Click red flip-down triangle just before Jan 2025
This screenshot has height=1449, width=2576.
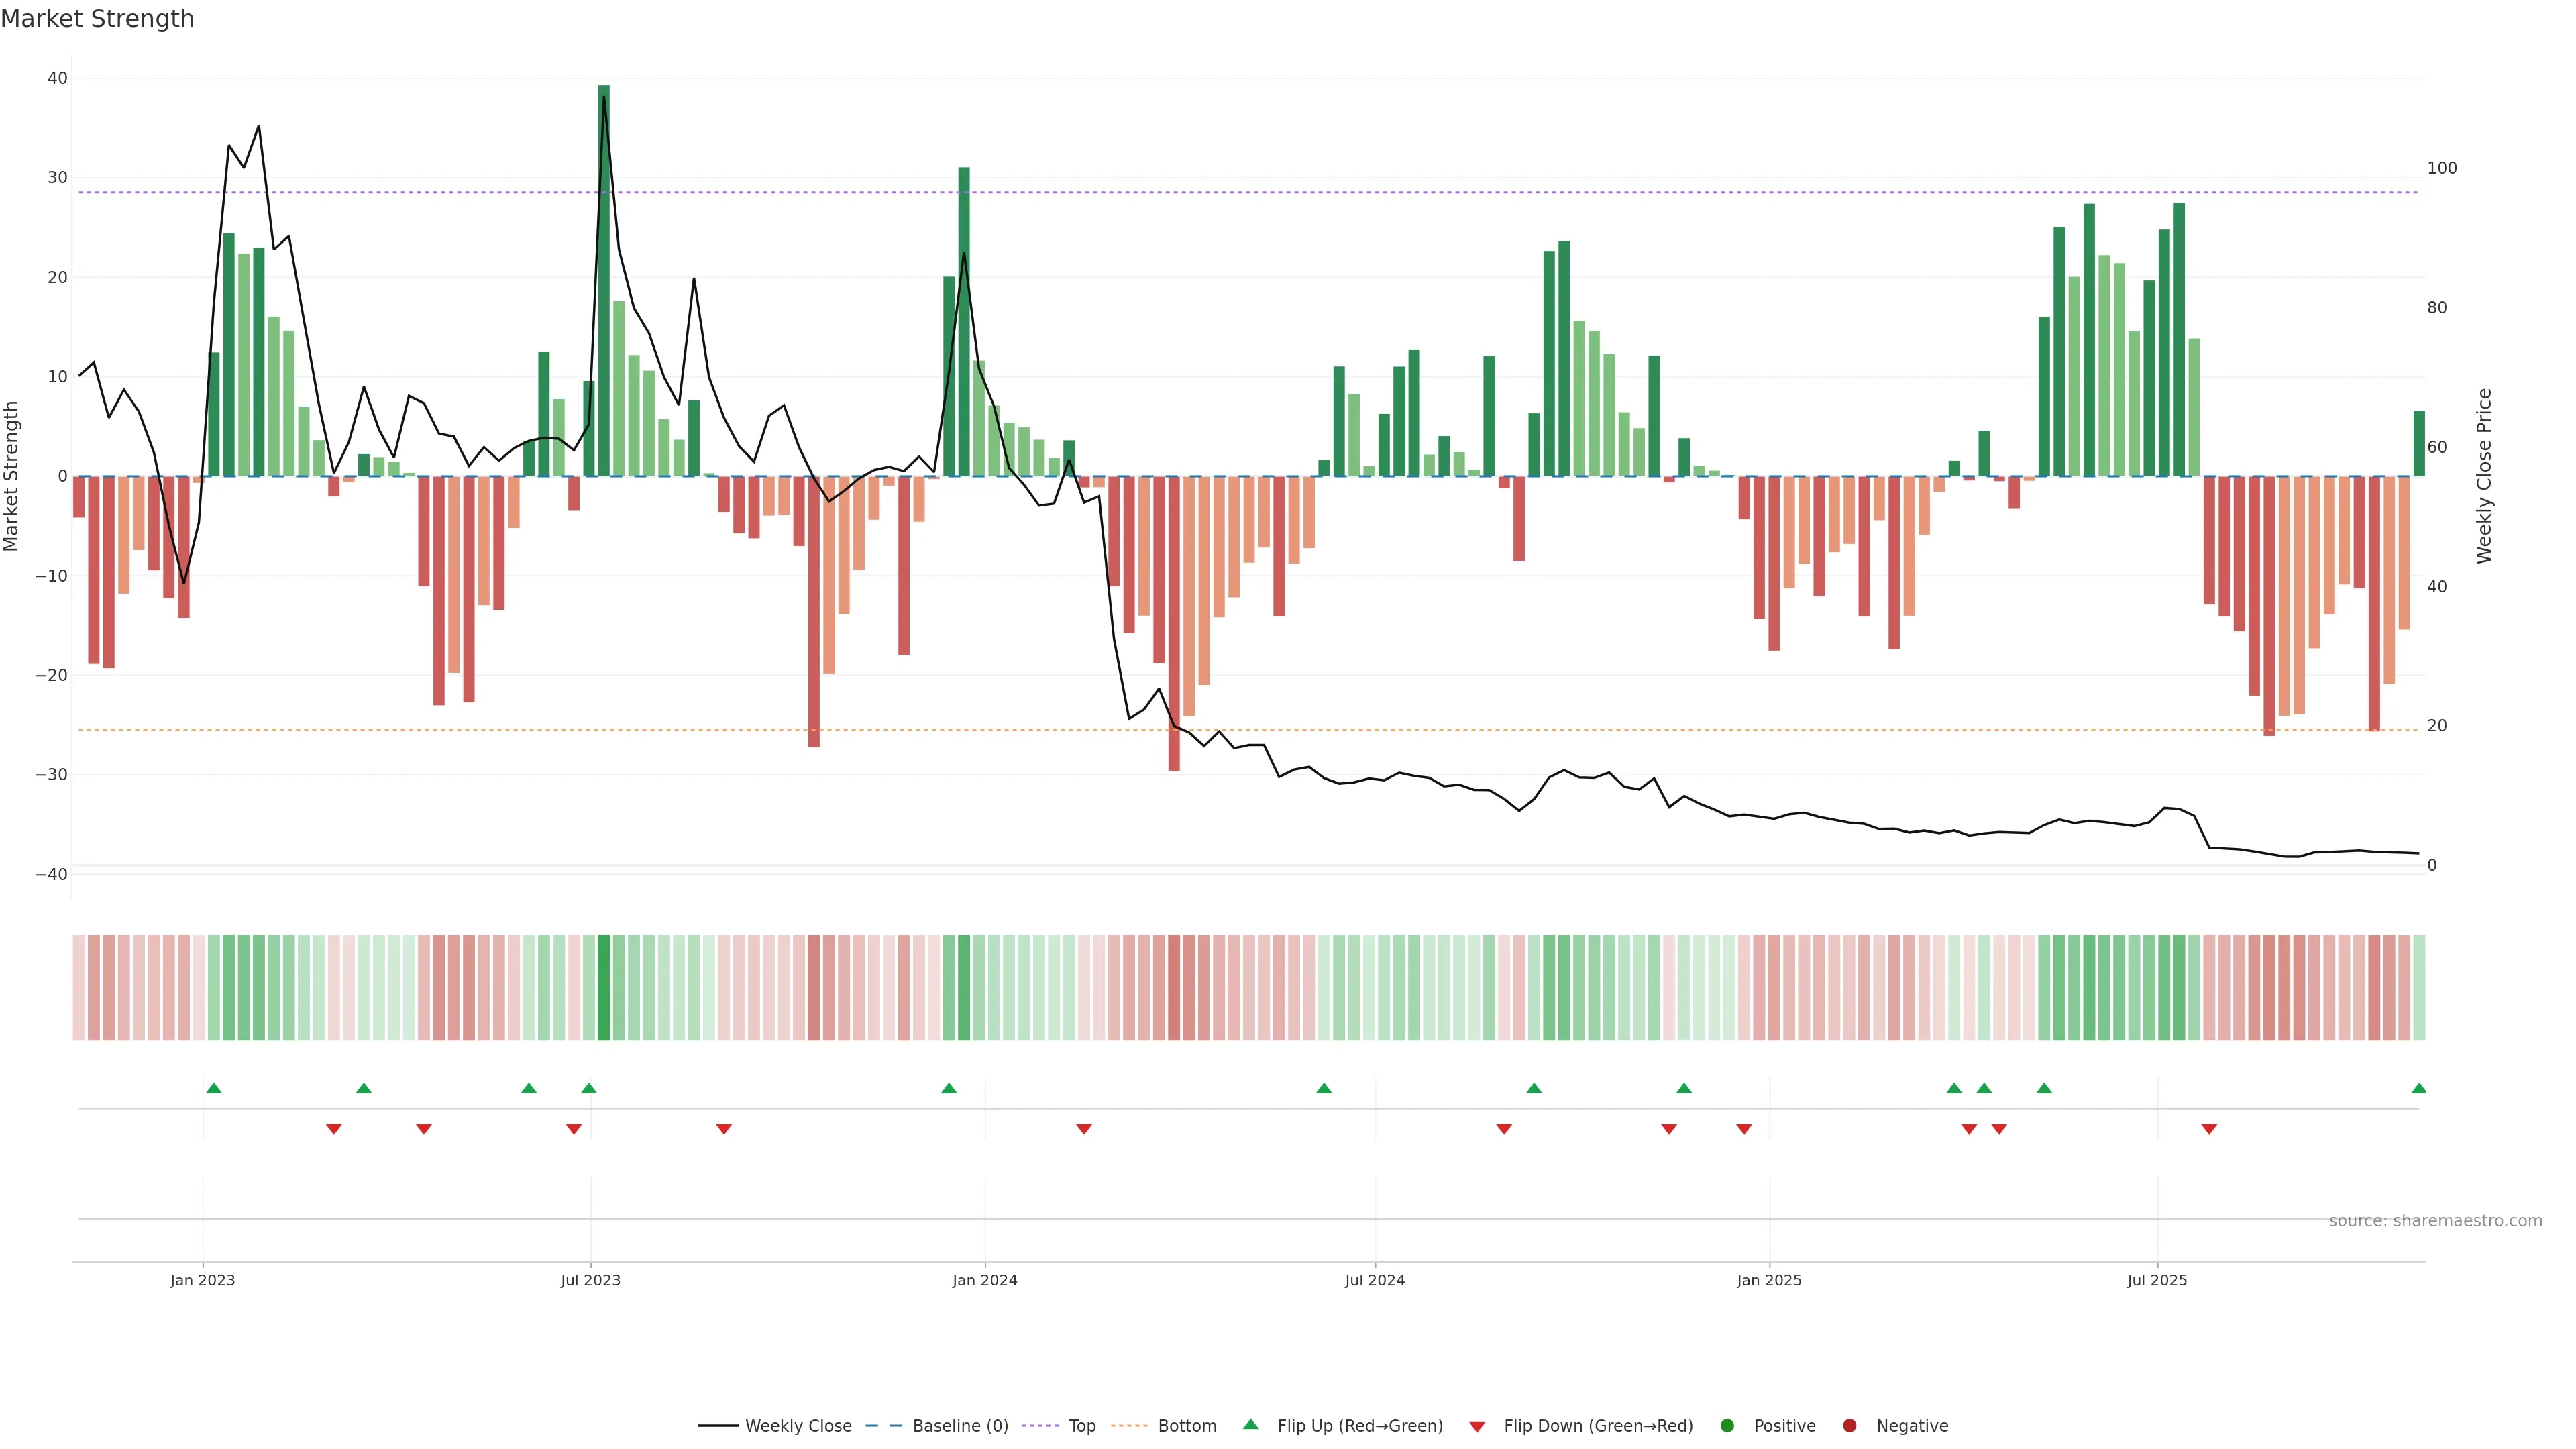click(1744, 1129)
